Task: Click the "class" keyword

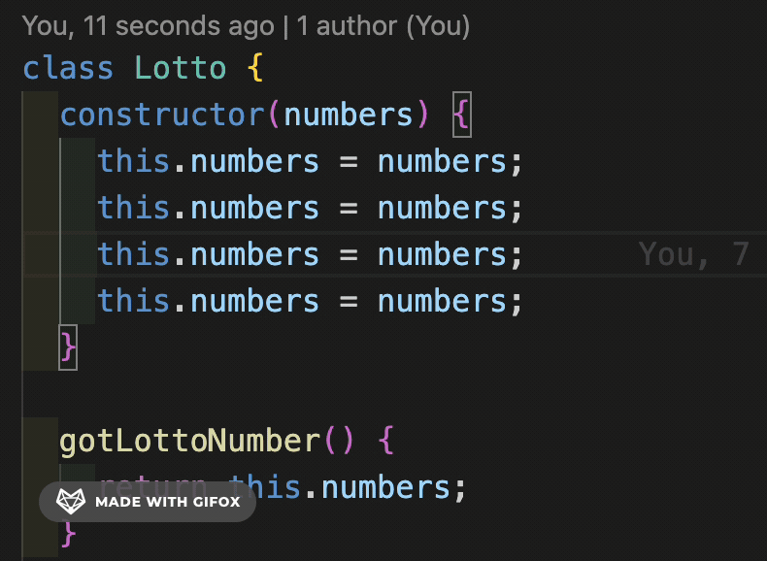Action: [x=68, y=68]
